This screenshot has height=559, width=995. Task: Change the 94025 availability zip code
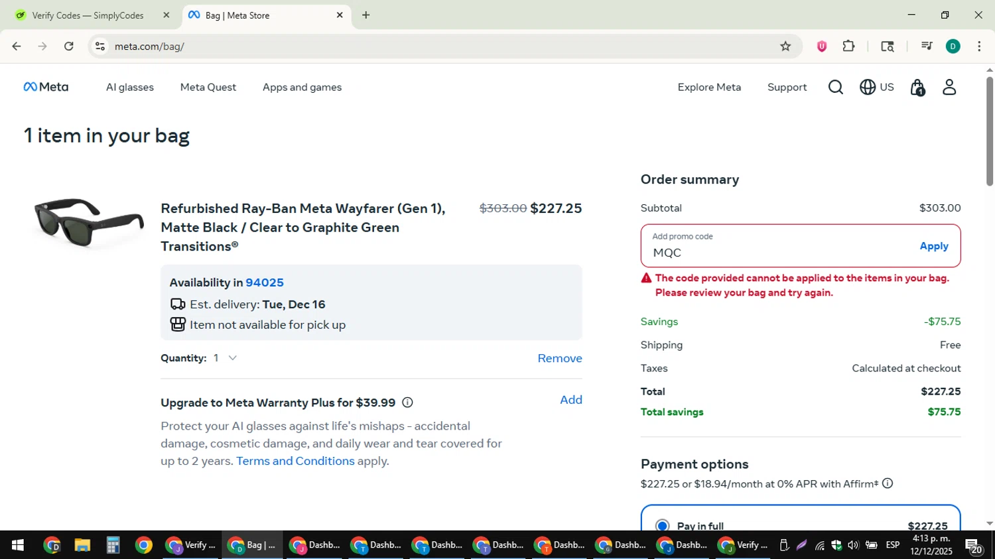pos(265,282)
